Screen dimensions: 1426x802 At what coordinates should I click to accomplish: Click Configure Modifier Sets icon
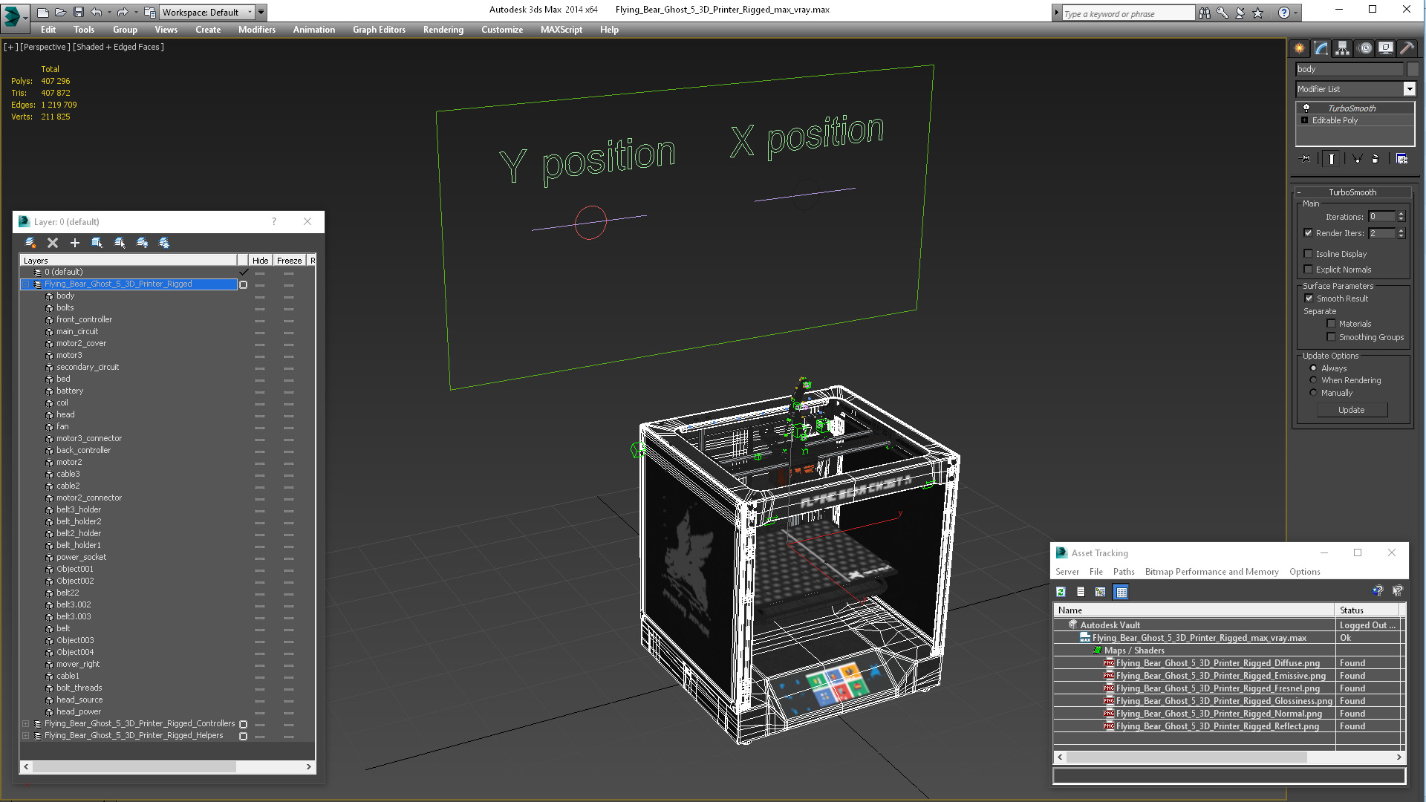tap(1401, 159)
